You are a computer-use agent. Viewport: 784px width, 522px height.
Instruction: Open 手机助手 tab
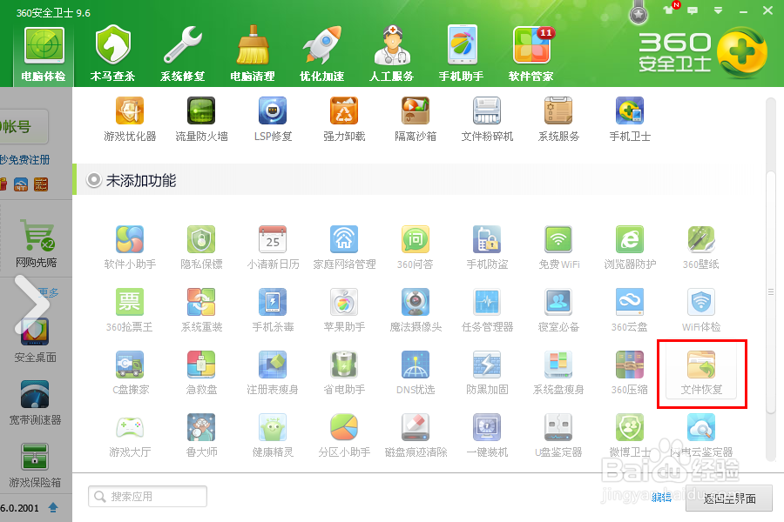[x=462, y=55]
